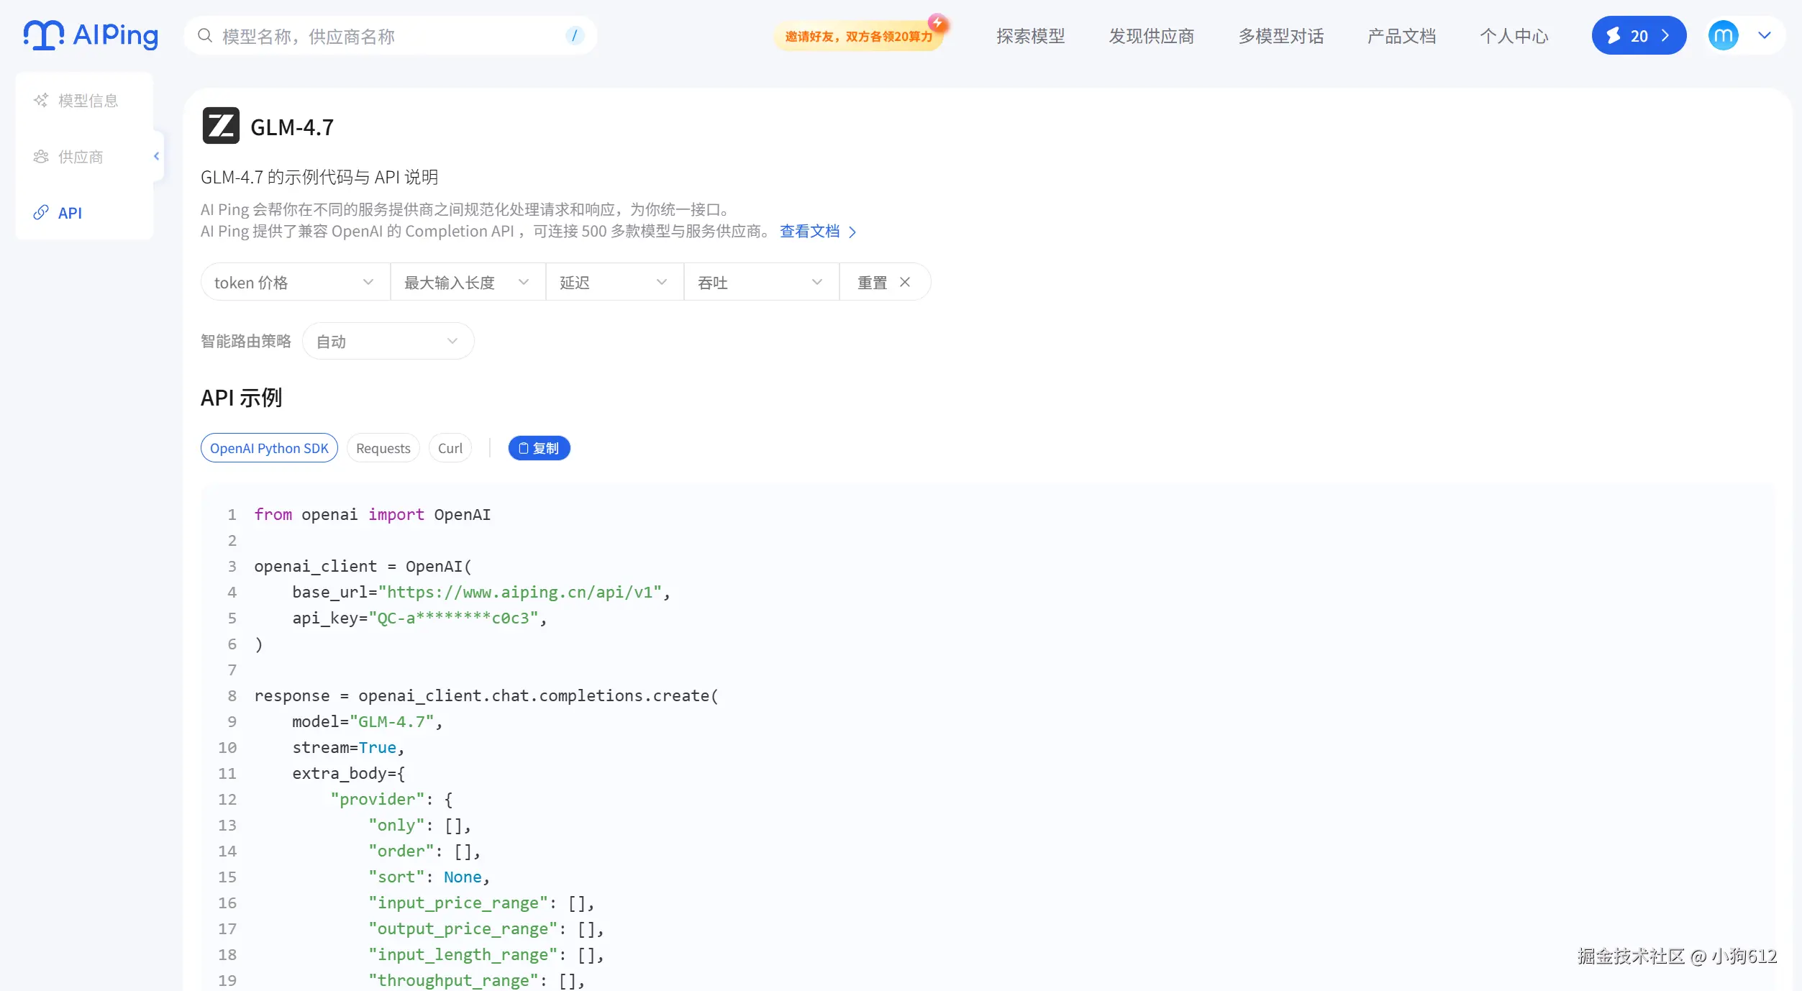Click the GLM-4.7 Z model icon

point(221,126)
